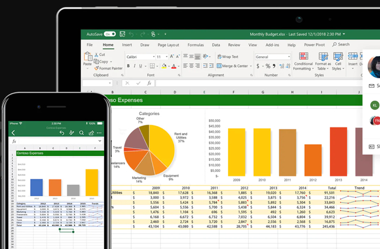Screen dimensions: 380x249
Task: Toggle Top Align in Alignment group
Action: (185, 57)
